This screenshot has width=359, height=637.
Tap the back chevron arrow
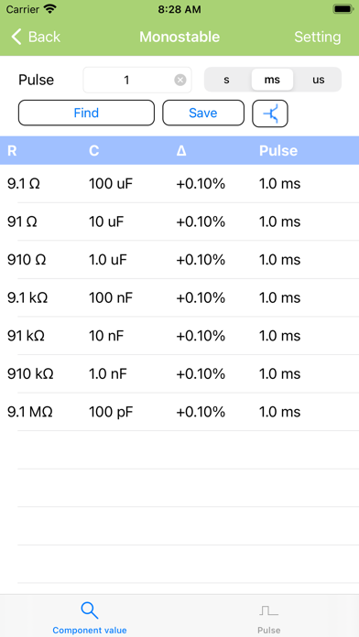click(x=16, y=37)
